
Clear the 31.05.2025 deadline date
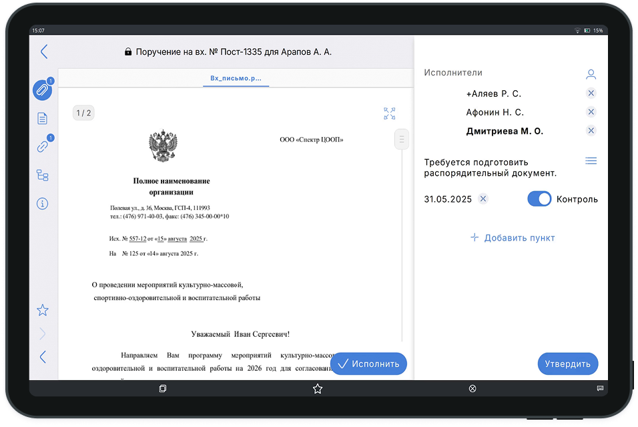click(484, 199)
